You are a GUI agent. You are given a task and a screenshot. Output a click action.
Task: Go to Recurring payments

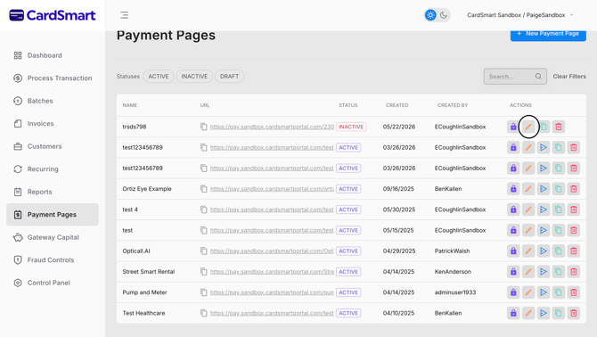coord(53,169)
